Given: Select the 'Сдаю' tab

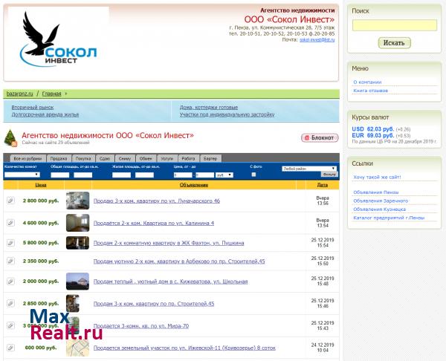Looking at the screenshot, I should coord(105,158).
